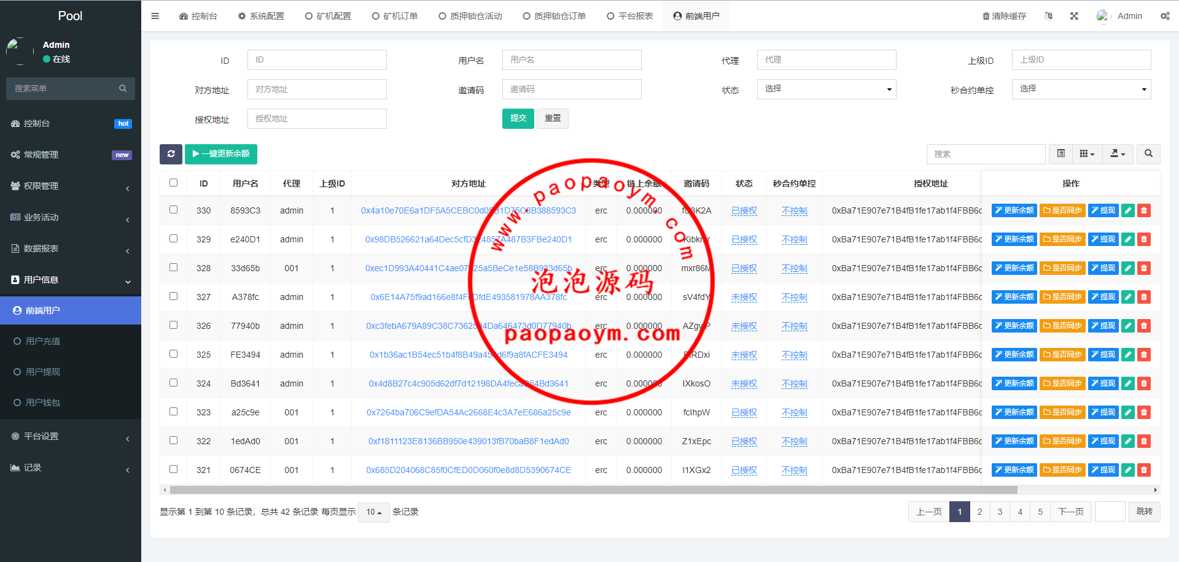Click the 重置 reset button
1179x562 pixels.
click(553, 118)
